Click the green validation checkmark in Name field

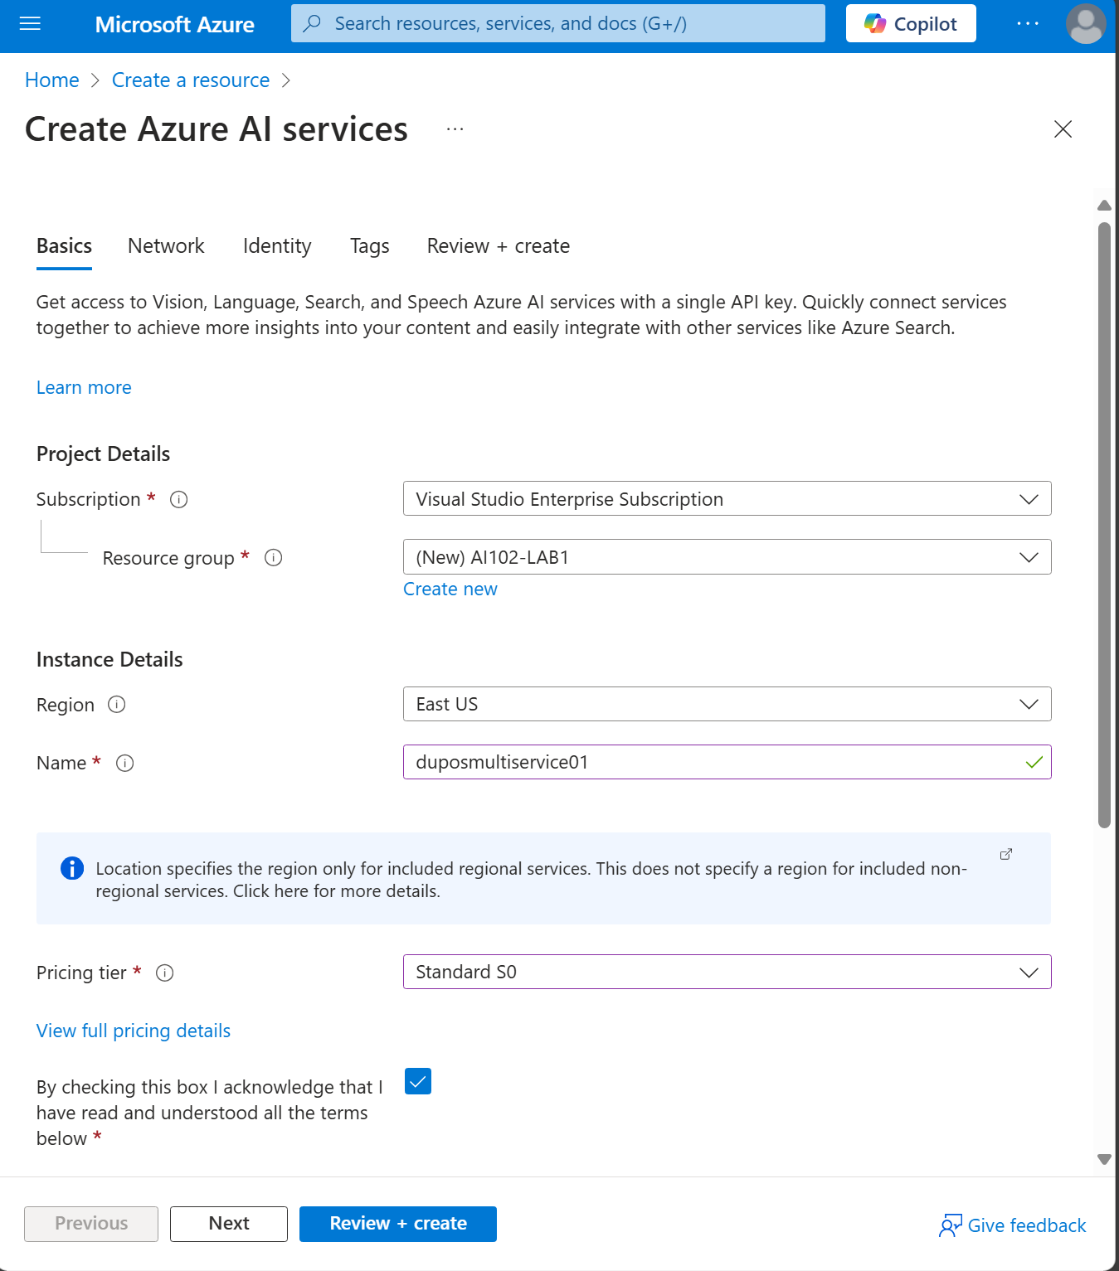click(x=1034, y=762)
